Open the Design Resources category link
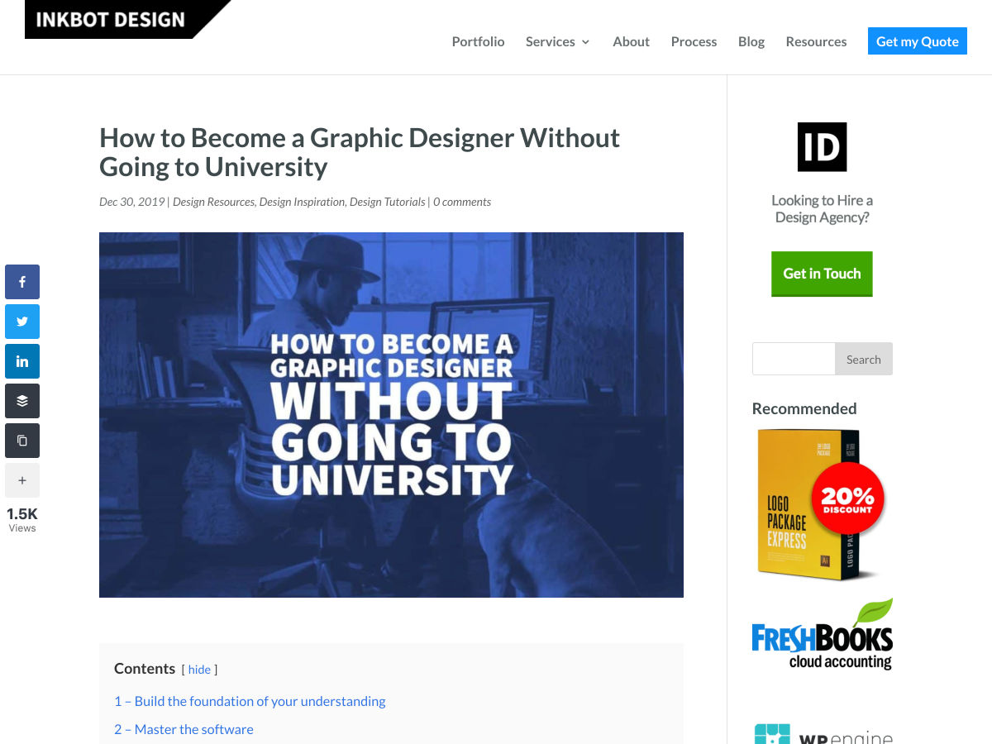 pos(213,202)
